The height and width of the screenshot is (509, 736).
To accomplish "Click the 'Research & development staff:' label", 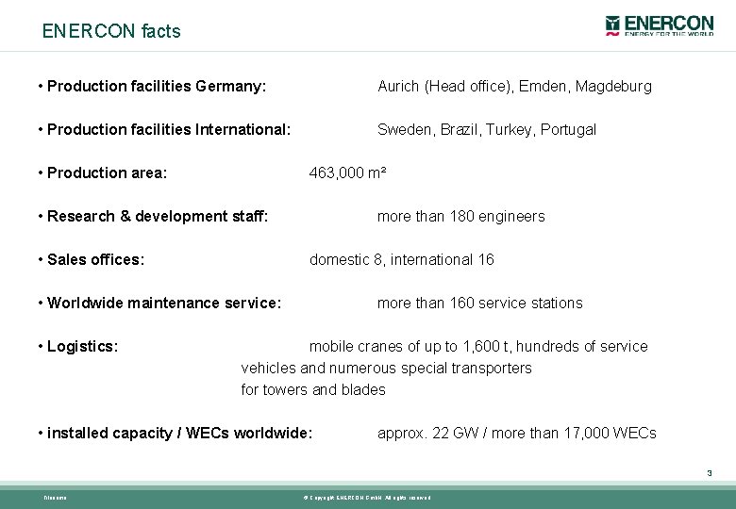I will tap(158, 216).
